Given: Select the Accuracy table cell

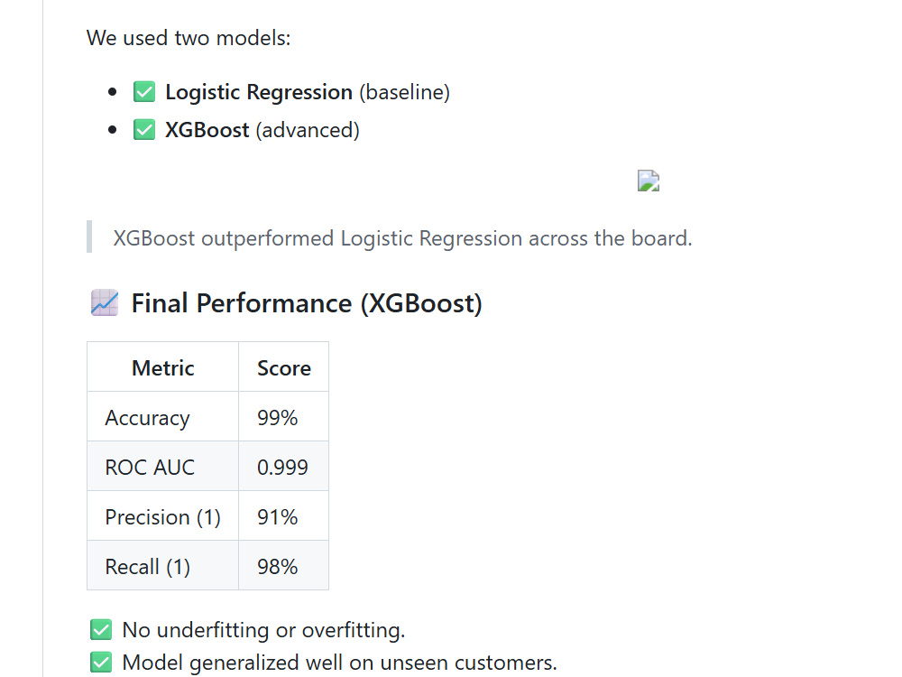Looking at the screenshot, I should 162,417.
